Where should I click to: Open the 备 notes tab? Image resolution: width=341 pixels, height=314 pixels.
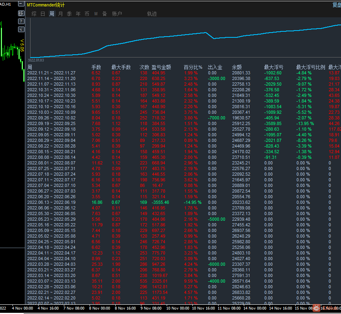[104, 14]
